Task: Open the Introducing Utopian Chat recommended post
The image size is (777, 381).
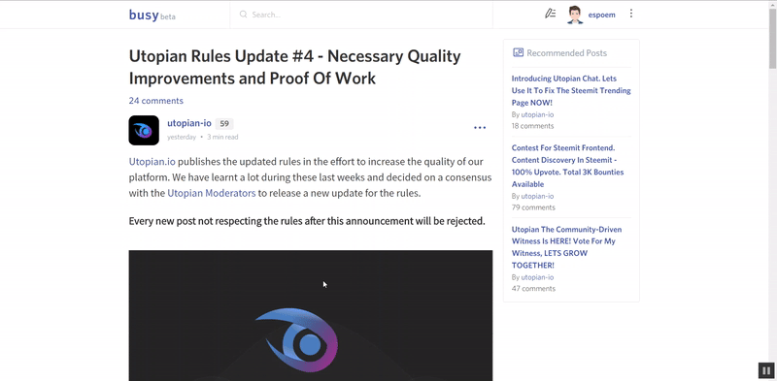Action: tap(571, 90)
